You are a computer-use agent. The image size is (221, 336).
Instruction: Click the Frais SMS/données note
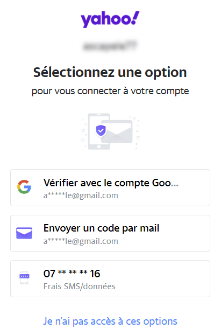click(80, 286)
